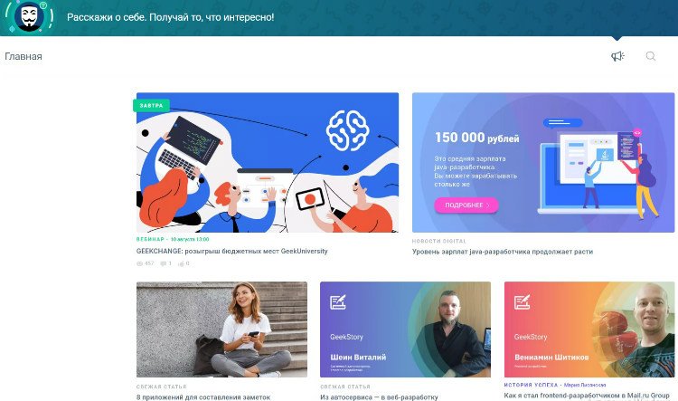The image size is (678, 401).
Task: Open the article about java-разработчика salary
Action: pos(503,252)
